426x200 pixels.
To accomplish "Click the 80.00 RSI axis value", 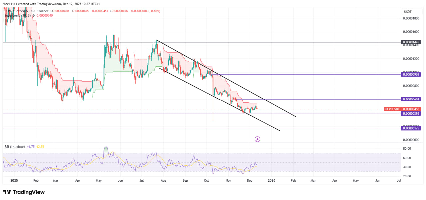I will [407, 149].
